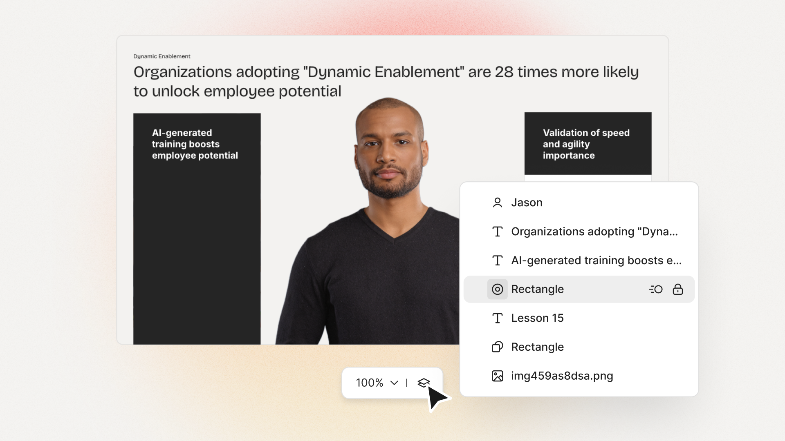The image size is (785, 441).
Task: Click the avatar person icon beside Jason
Action: (x=497, y=203)
